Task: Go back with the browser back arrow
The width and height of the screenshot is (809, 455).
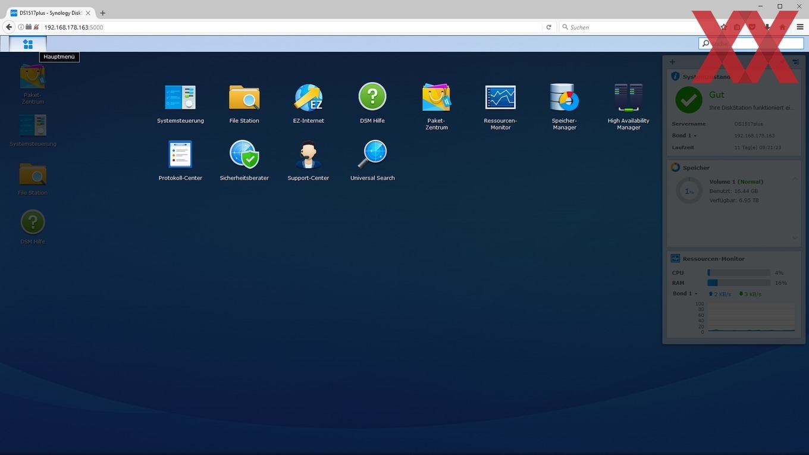Action: click(x=9, y=27)
